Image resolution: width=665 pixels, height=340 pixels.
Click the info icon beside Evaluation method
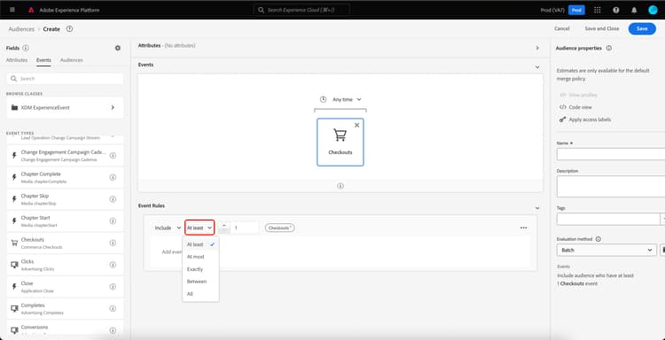598,239
